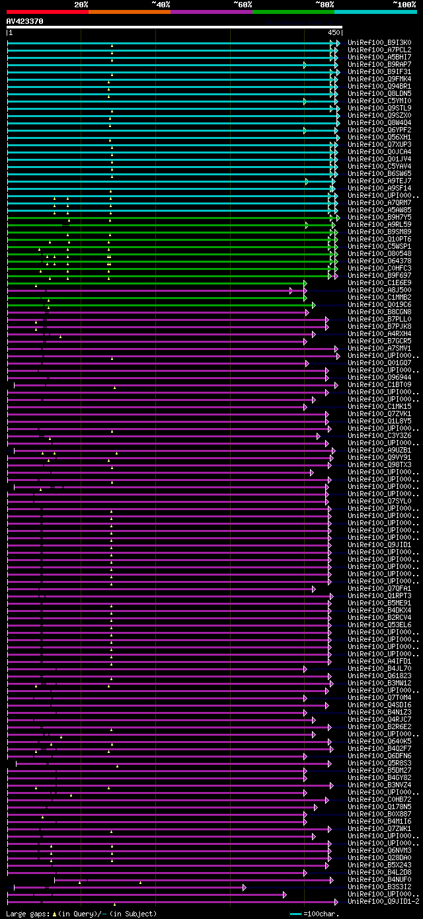Open UniRef100_Q9JID1-2 entry
The width and height of the screenshot is (423, 919).
tap(384, 902)
